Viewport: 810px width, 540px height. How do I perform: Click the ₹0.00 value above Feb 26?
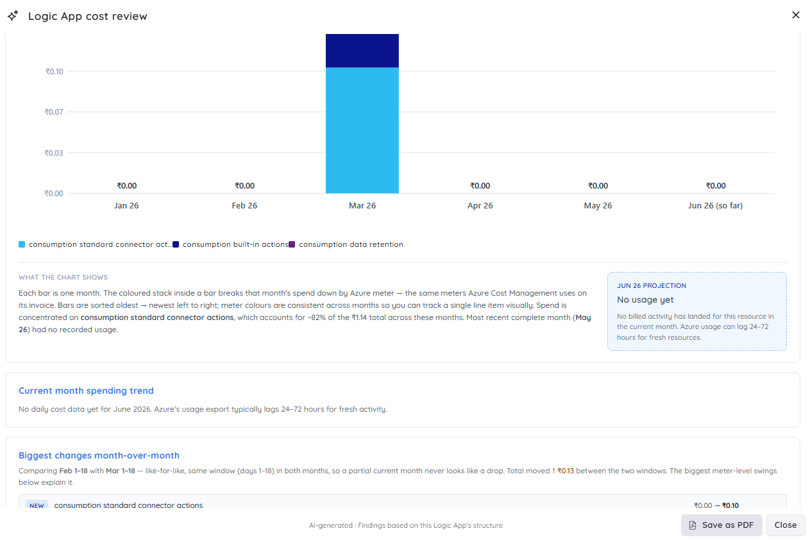click(244, 186)
